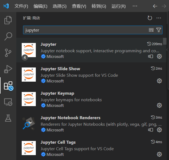Refresh the extensions marketplace list

pos(150,18)
